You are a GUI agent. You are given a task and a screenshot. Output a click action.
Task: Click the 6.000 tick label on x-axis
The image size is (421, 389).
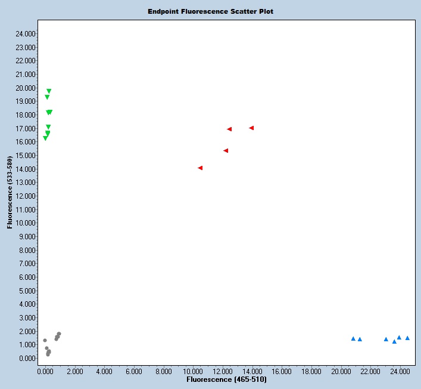click(133, 371)
